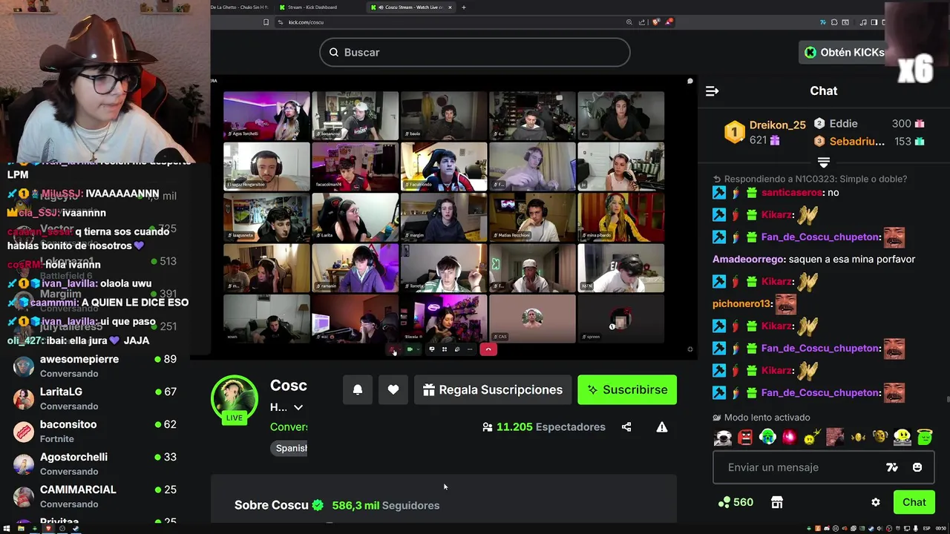Report the stream with warning triangle icon
This screenshot has height=534, width=950.
[662, 427]
